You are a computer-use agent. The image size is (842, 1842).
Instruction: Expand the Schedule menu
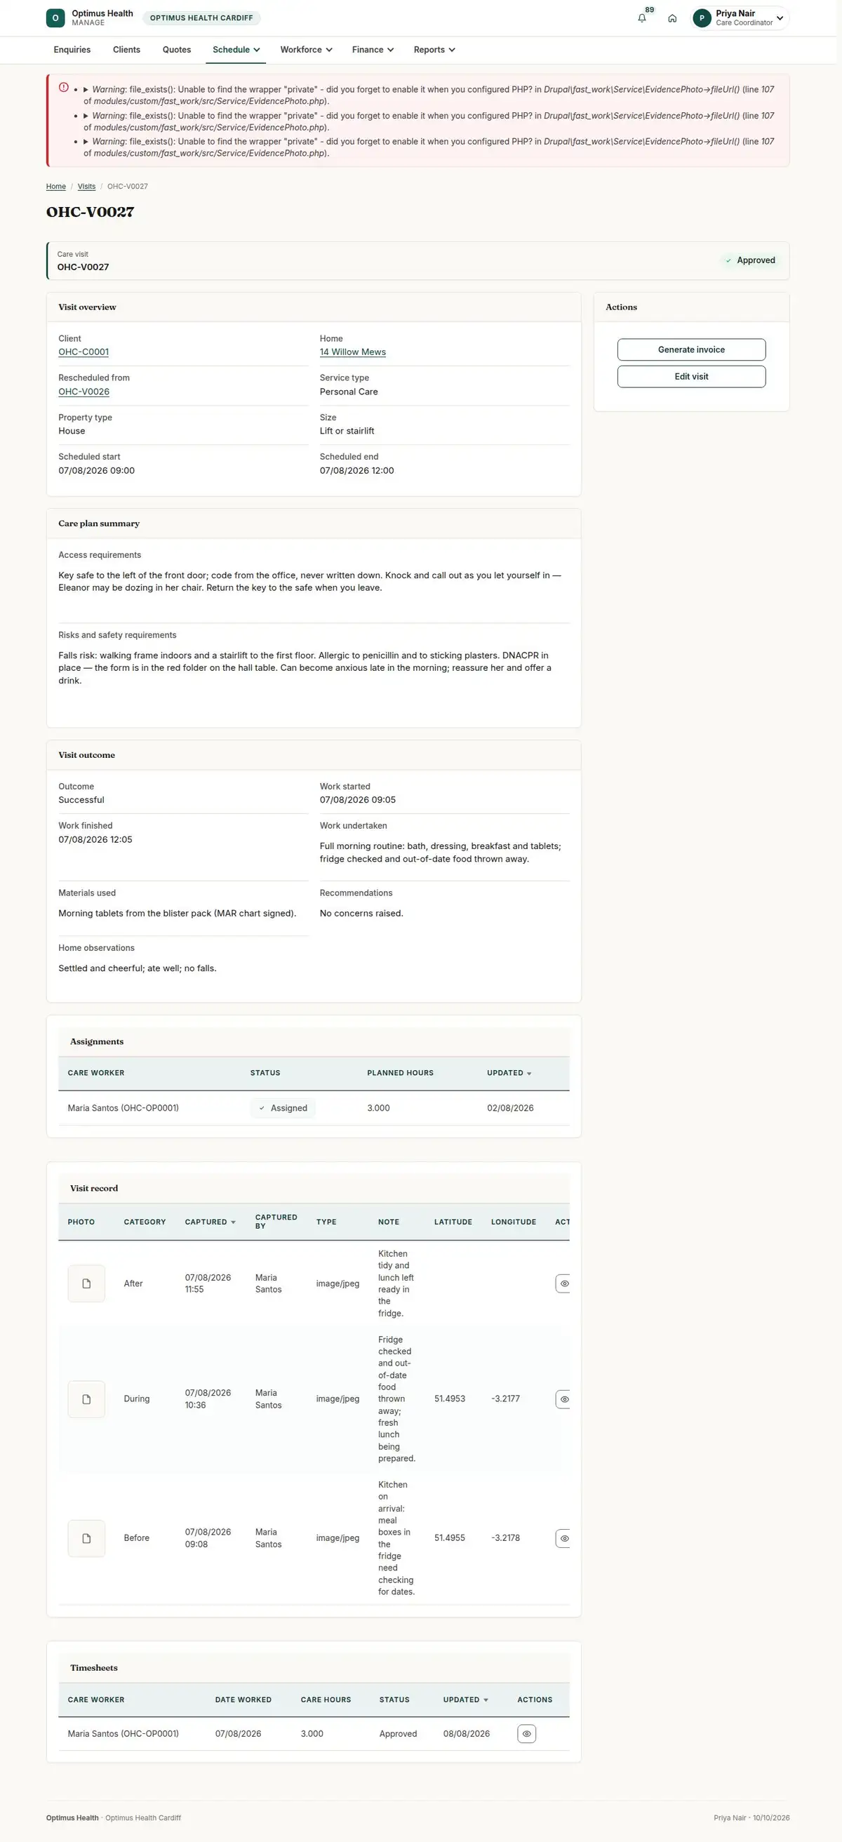(x=236, y=49)
